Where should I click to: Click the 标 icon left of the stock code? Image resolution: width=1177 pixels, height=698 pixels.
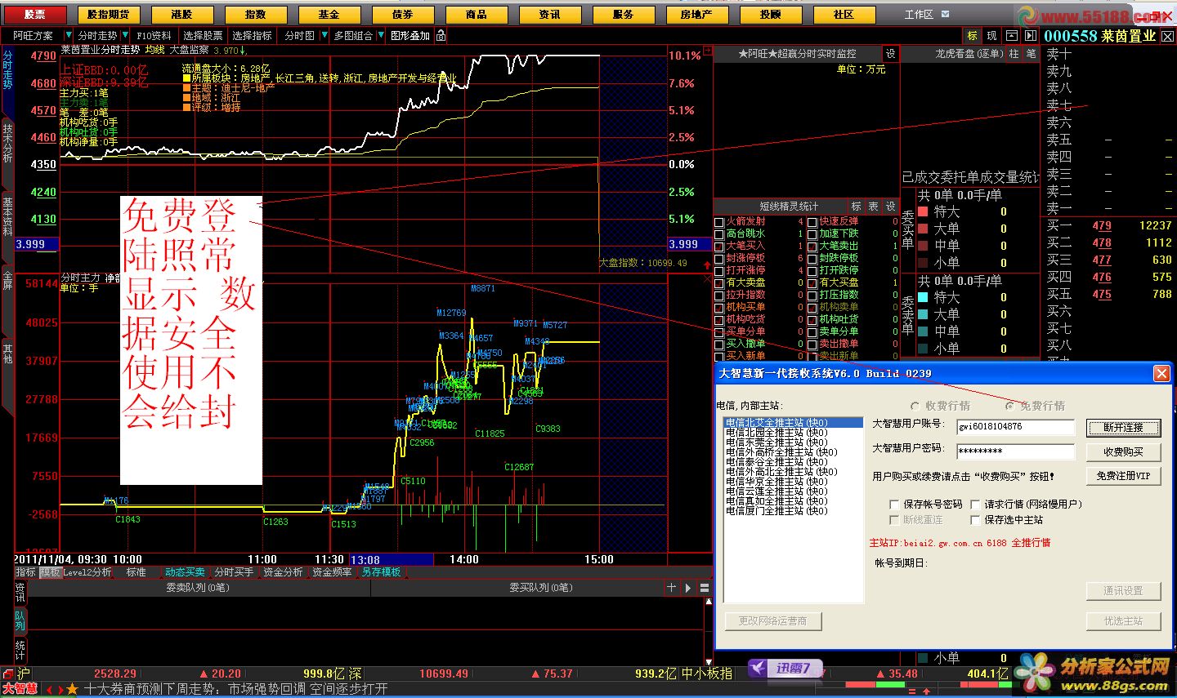(x=972, y=35)
